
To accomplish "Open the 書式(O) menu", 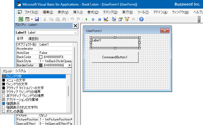I will point(93,12).
